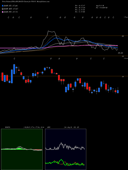Click the 20 axis label on EMA chart

pos(123,36)
